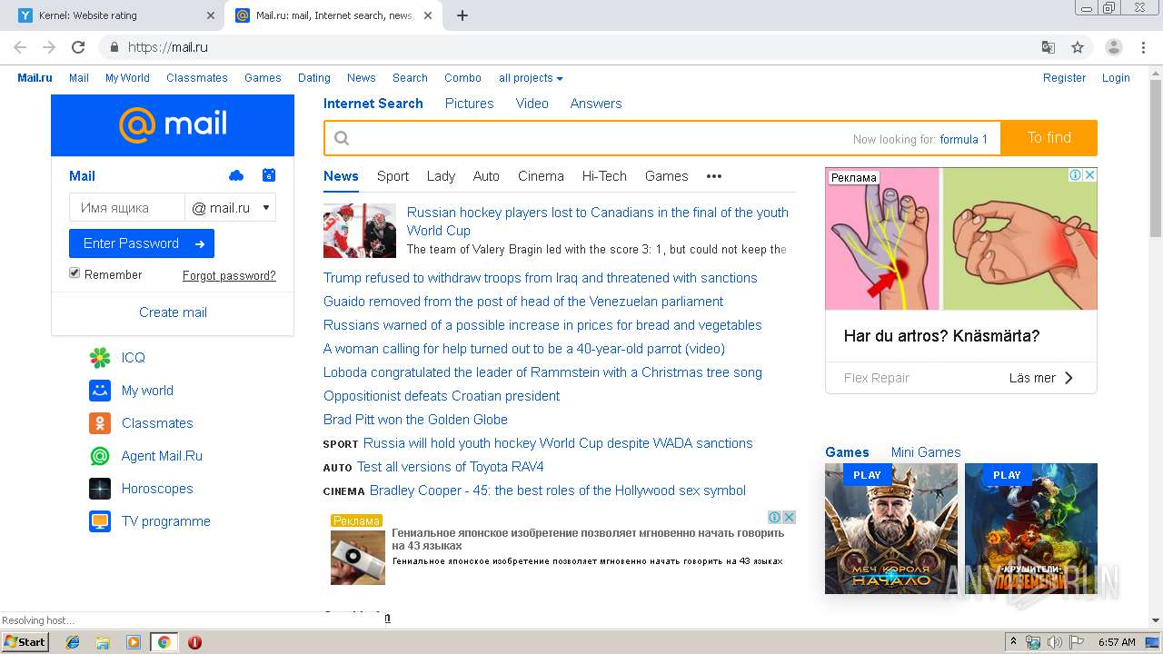Click the Google Translate icon in address bar
This screenshot has width=1163, height=654.
1048,47
